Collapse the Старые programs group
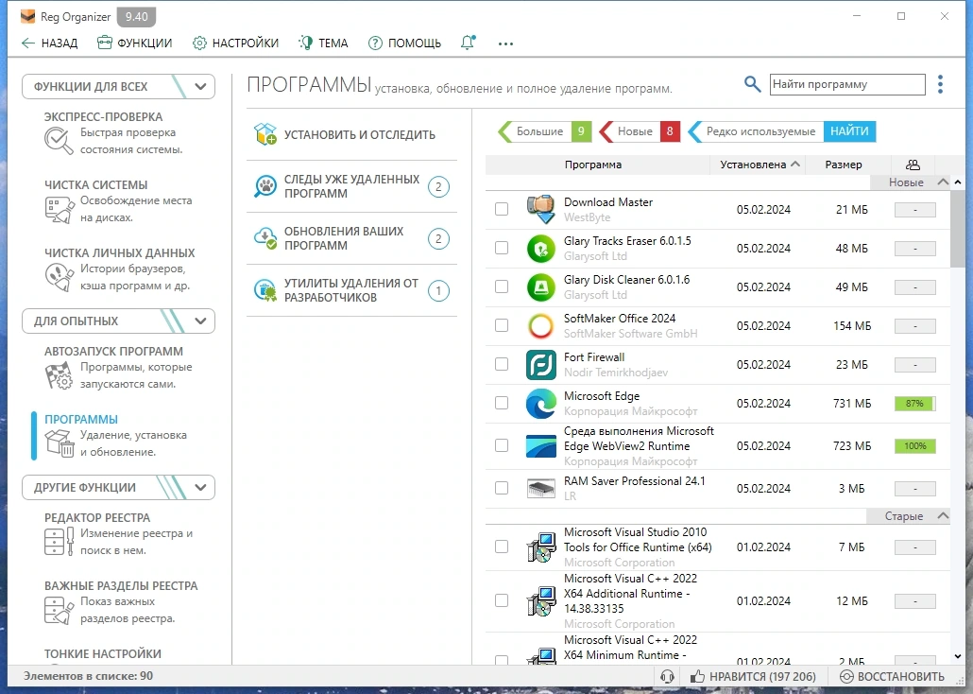The image size is (973, 694). (943, 515)
